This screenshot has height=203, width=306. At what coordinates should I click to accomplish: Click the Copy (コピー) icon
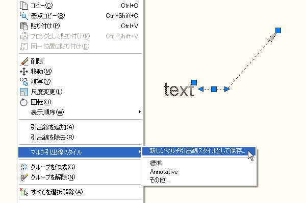[x=24, y=6]
